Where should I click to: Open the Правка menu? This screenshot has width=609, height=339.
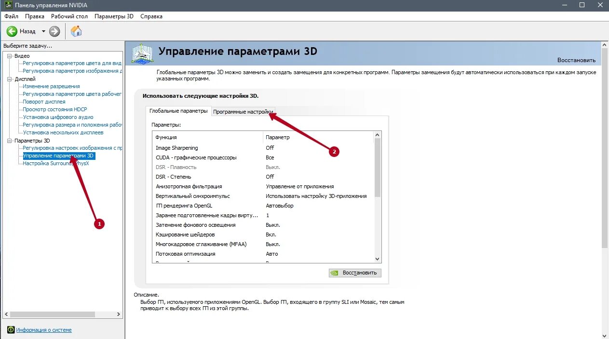(35, 16)
